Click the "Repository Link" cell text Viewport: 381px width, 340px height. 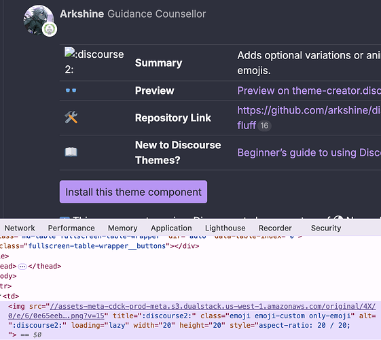[x=173, y=118]
